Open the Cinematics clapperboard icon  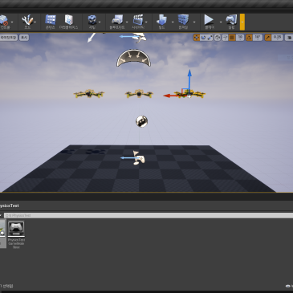point(138,22)
